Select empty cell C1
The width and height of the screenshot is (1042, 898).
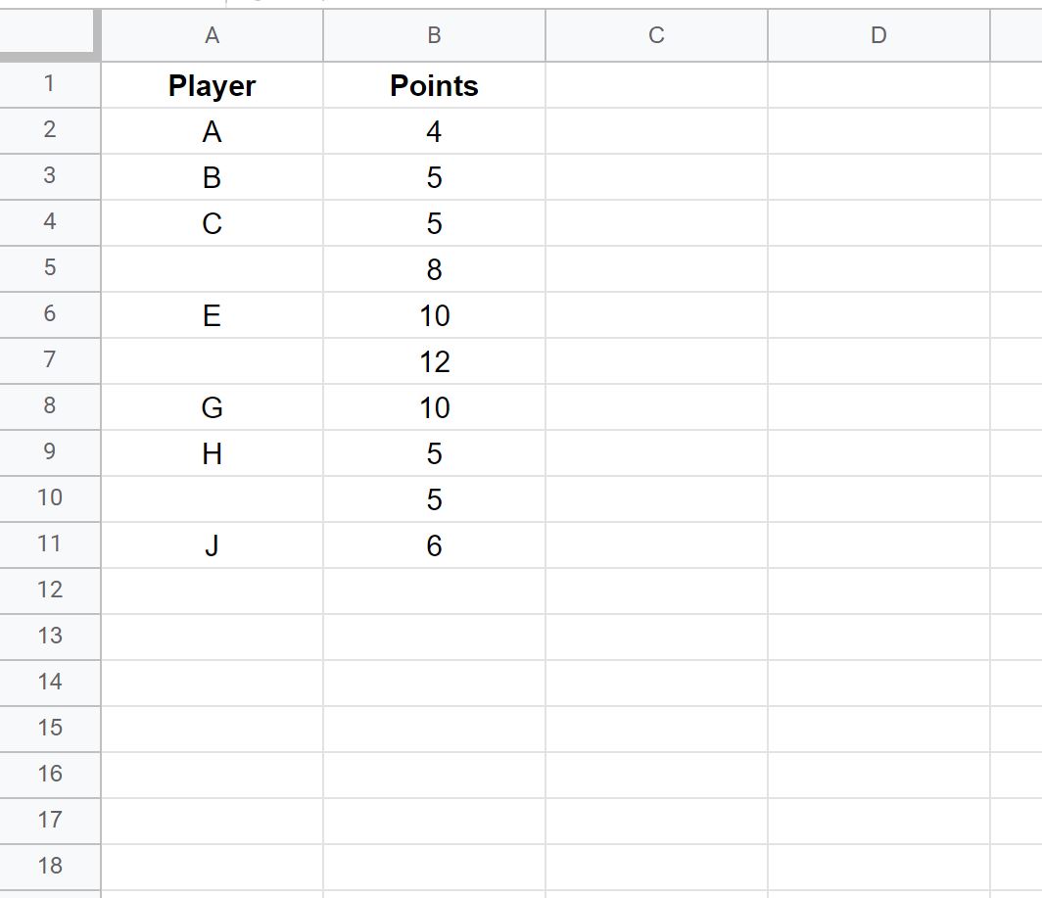[656, 85]
